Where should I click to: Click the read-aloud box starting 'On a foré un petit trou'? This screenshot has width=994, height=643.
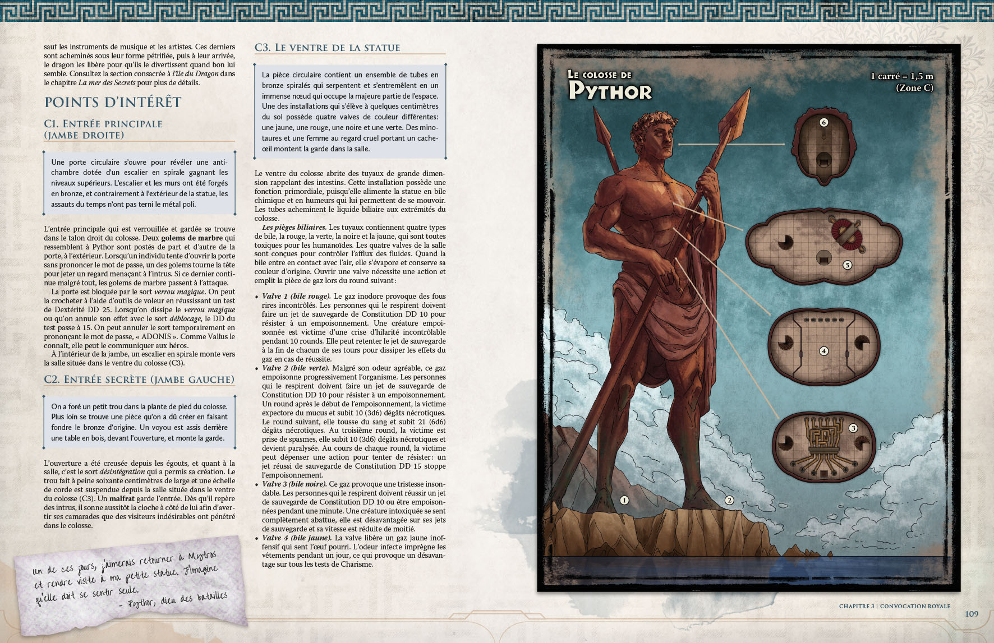(x=139, y=422)
